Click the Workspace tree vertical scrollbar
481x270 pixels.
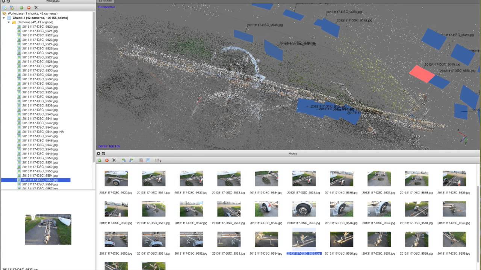pos(94,86)
